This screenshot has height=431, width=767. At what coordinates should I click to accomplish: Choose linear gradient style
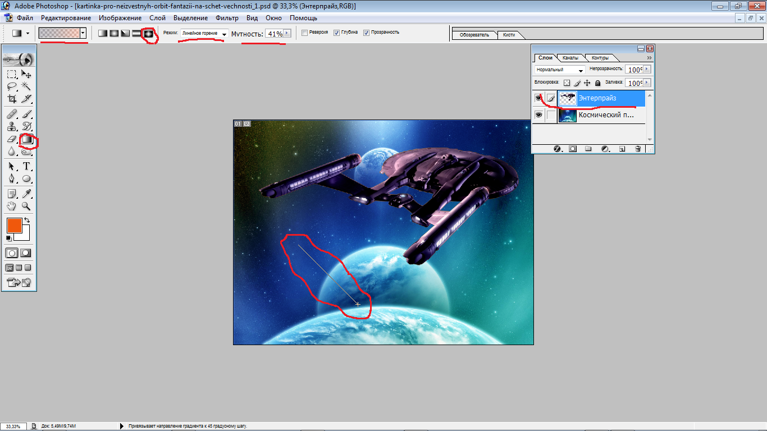click(103, 34)
